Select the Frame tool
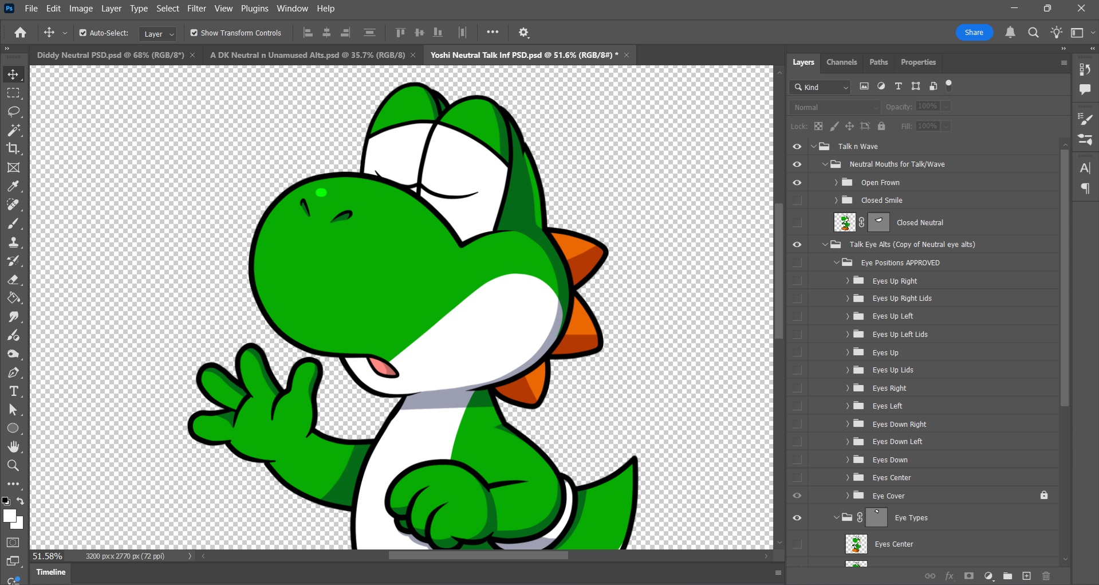Screen dimensions: 1099x585 click(x=13, y=167)
